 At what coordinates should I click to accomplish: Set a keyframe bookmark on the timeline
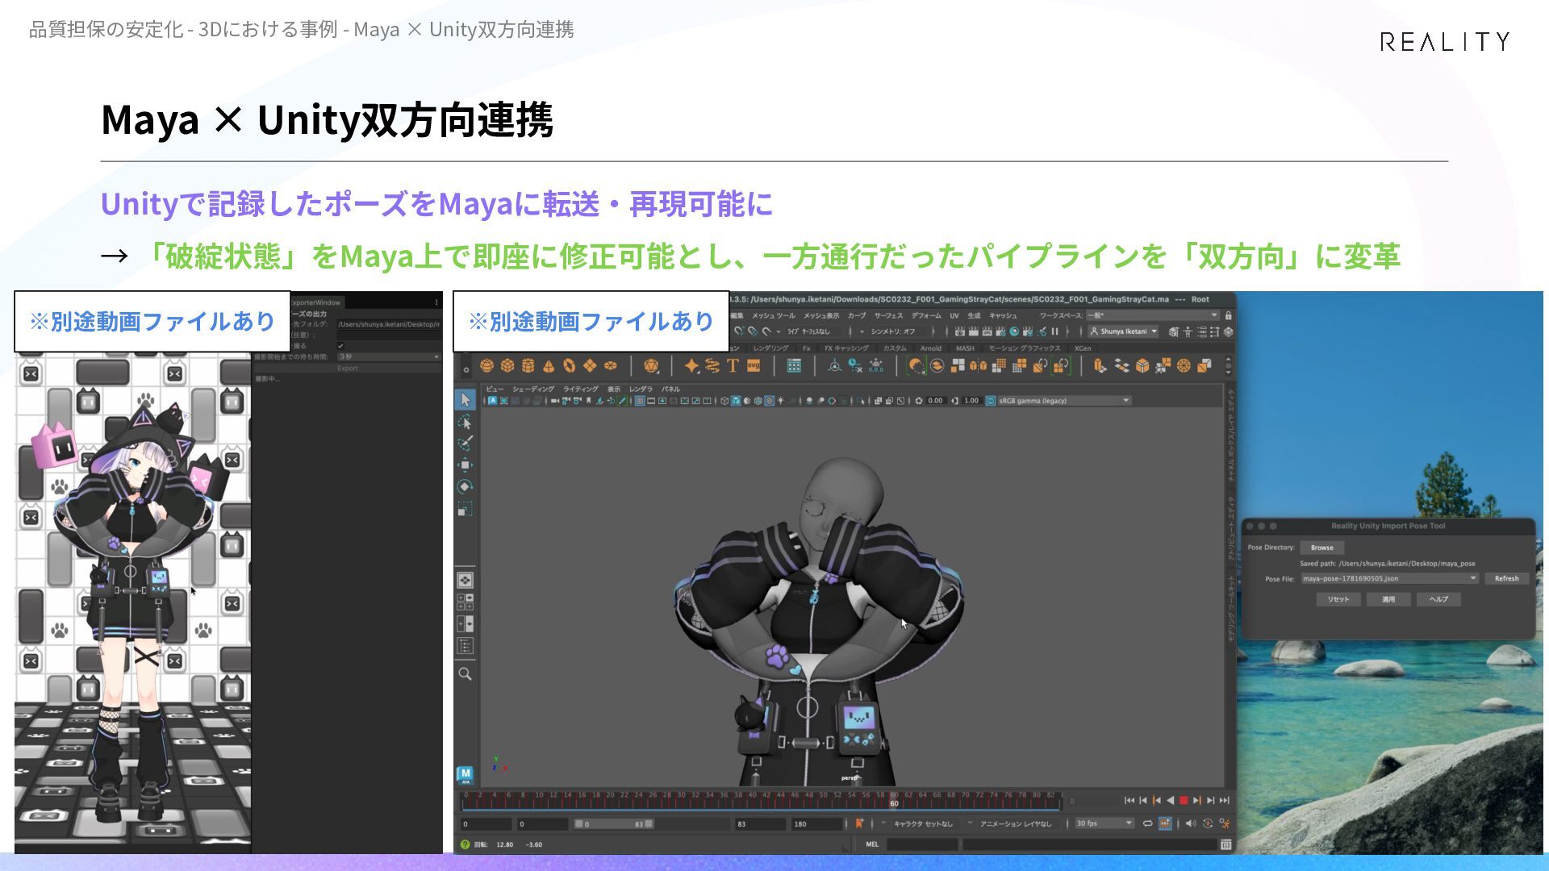(859, 823)
